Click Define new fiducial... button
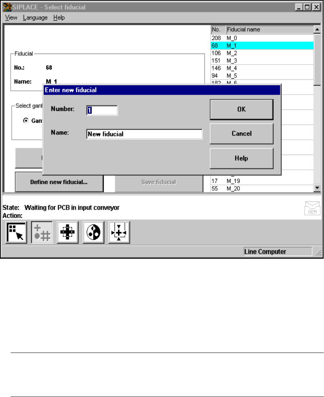Viewport: 324px width, 397px height. (x=59, y=182)
